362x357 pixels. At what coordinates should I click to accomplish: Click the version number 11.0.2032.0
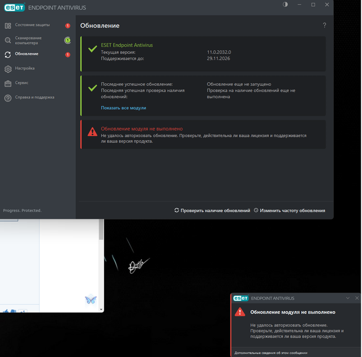(219, 52)
